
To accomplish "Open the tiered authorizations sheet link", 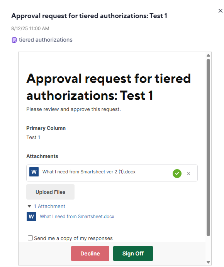I will (x=46, y=40).
